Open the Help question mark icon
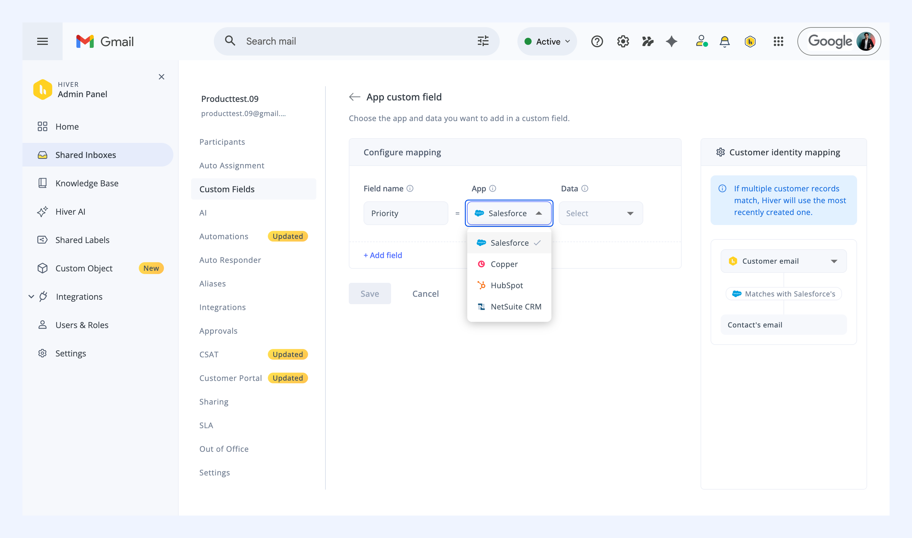The width and height of the screenshot is (912, 538). pos(597,41)
